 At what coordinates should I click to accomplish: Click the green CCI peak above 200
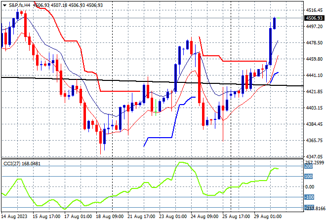point(182,162)
